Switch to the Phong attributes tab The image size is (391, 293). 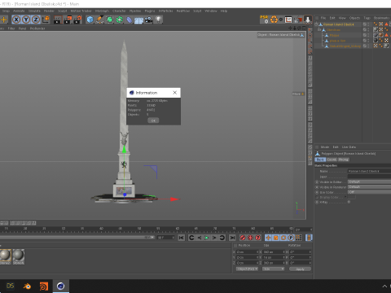(x=344, y=160)
